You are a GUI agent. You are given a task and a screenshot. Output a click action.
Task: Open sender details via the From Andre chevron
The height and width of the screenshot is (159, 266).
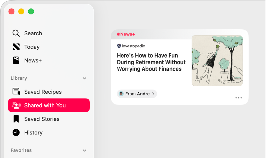pyautogui.click(x=153, y=94)
